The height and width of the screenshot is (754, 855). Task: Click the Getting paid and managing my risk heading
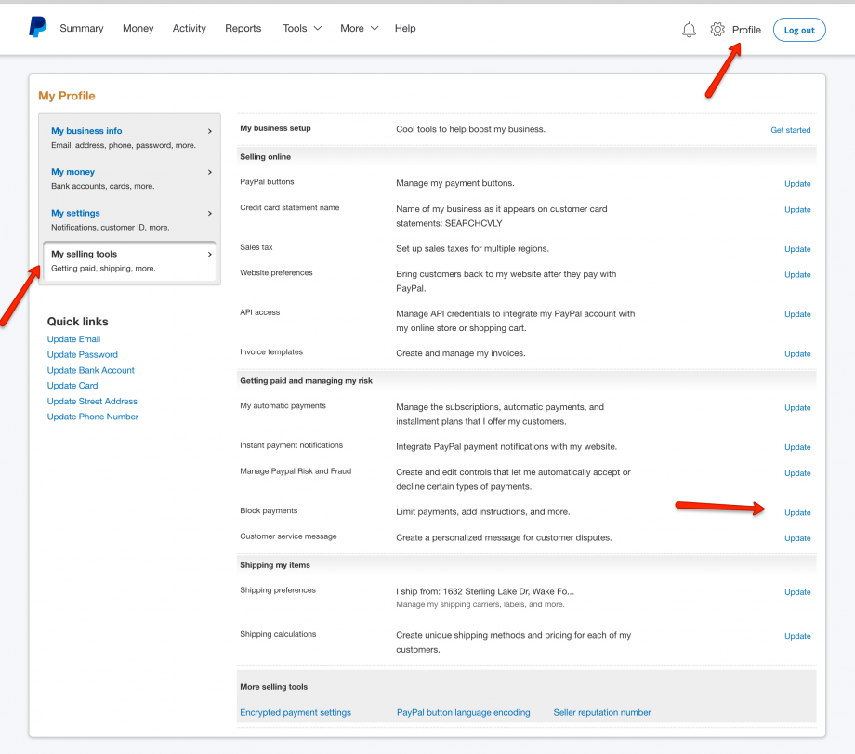pyautogui.click(x=307, y=381)
